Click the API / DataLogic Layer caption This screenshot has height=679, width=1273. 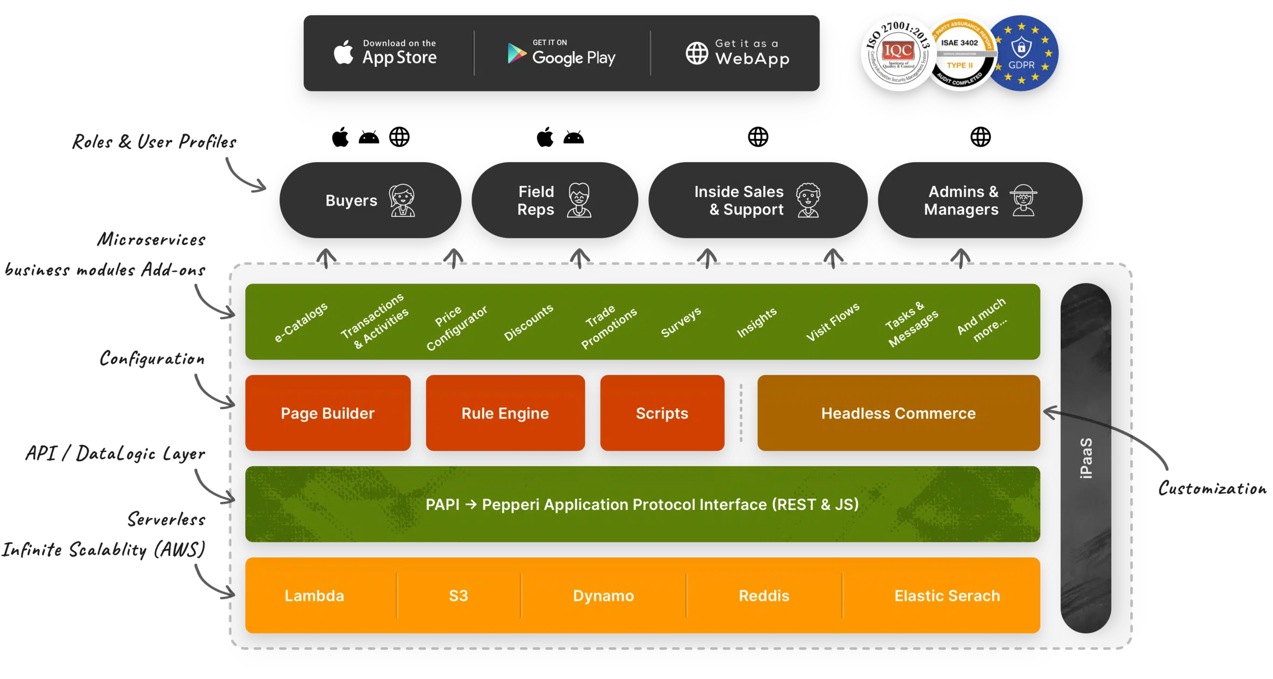(x=115, y=453)
